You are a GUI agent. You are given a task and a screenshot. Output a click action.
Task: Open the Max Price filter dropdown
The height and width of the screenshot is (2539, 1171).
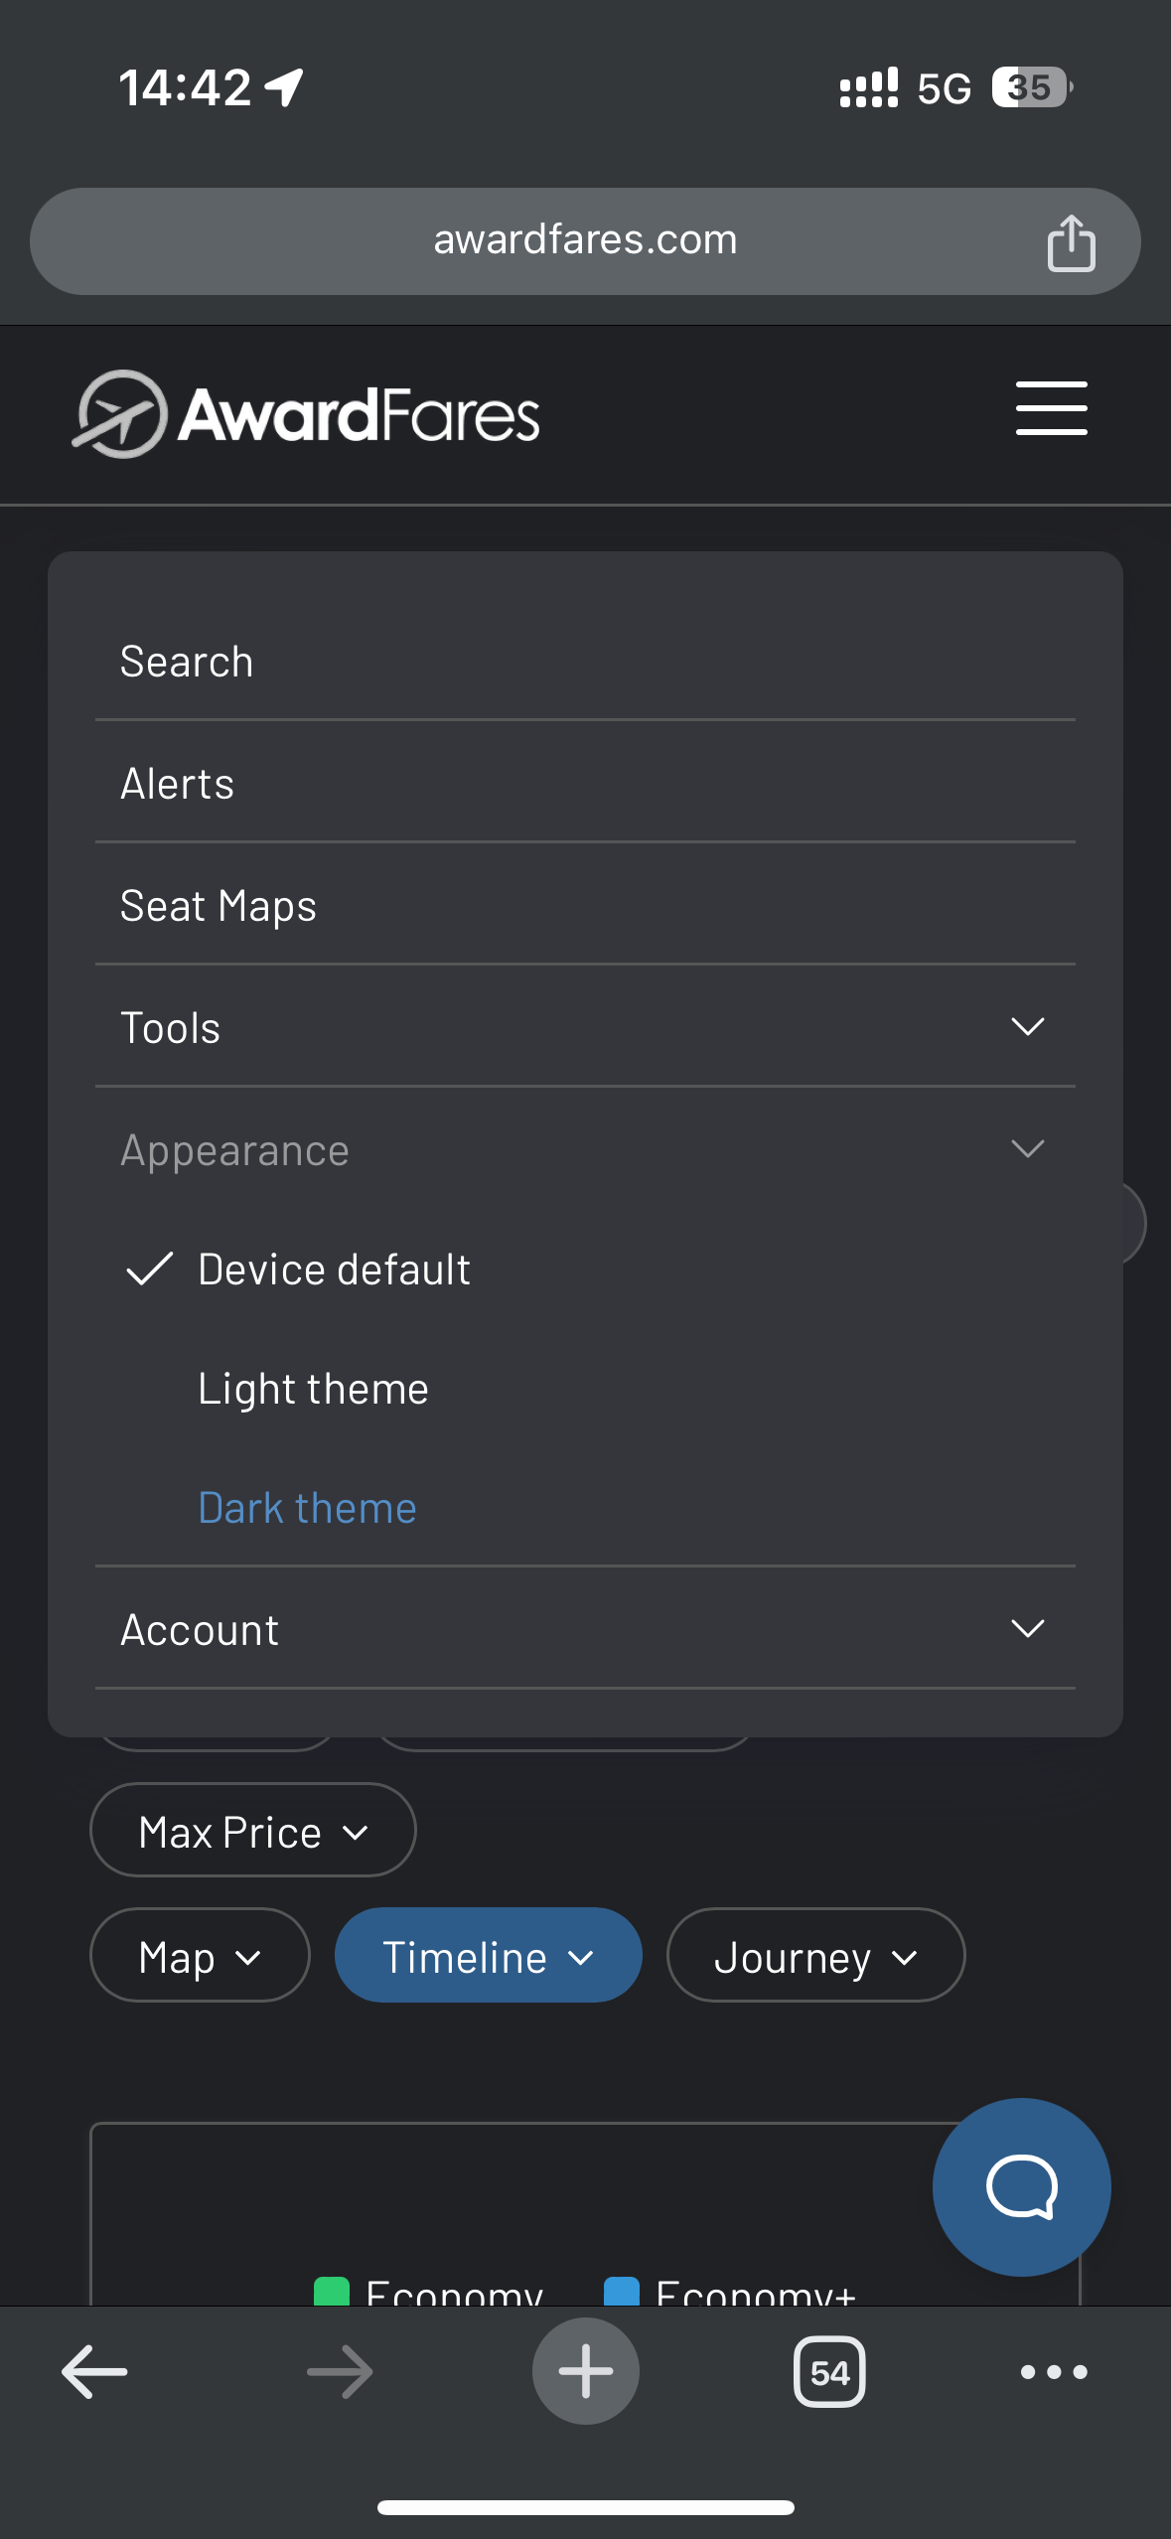(x=252, y=1831)
